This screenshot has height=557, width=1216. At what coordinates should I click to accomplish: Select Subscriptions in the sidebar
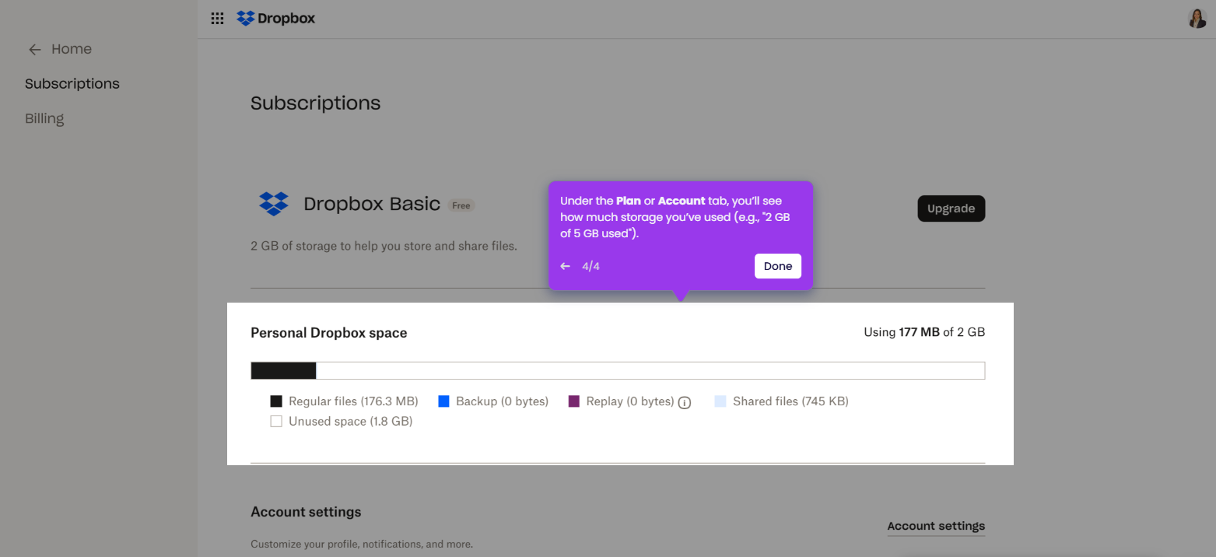(x=72, y=83)
